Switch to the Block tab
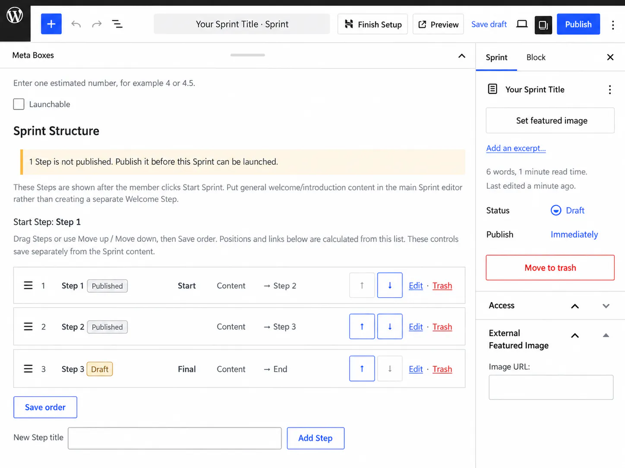This screenshot has width=625, height=468. pos(536,57)
